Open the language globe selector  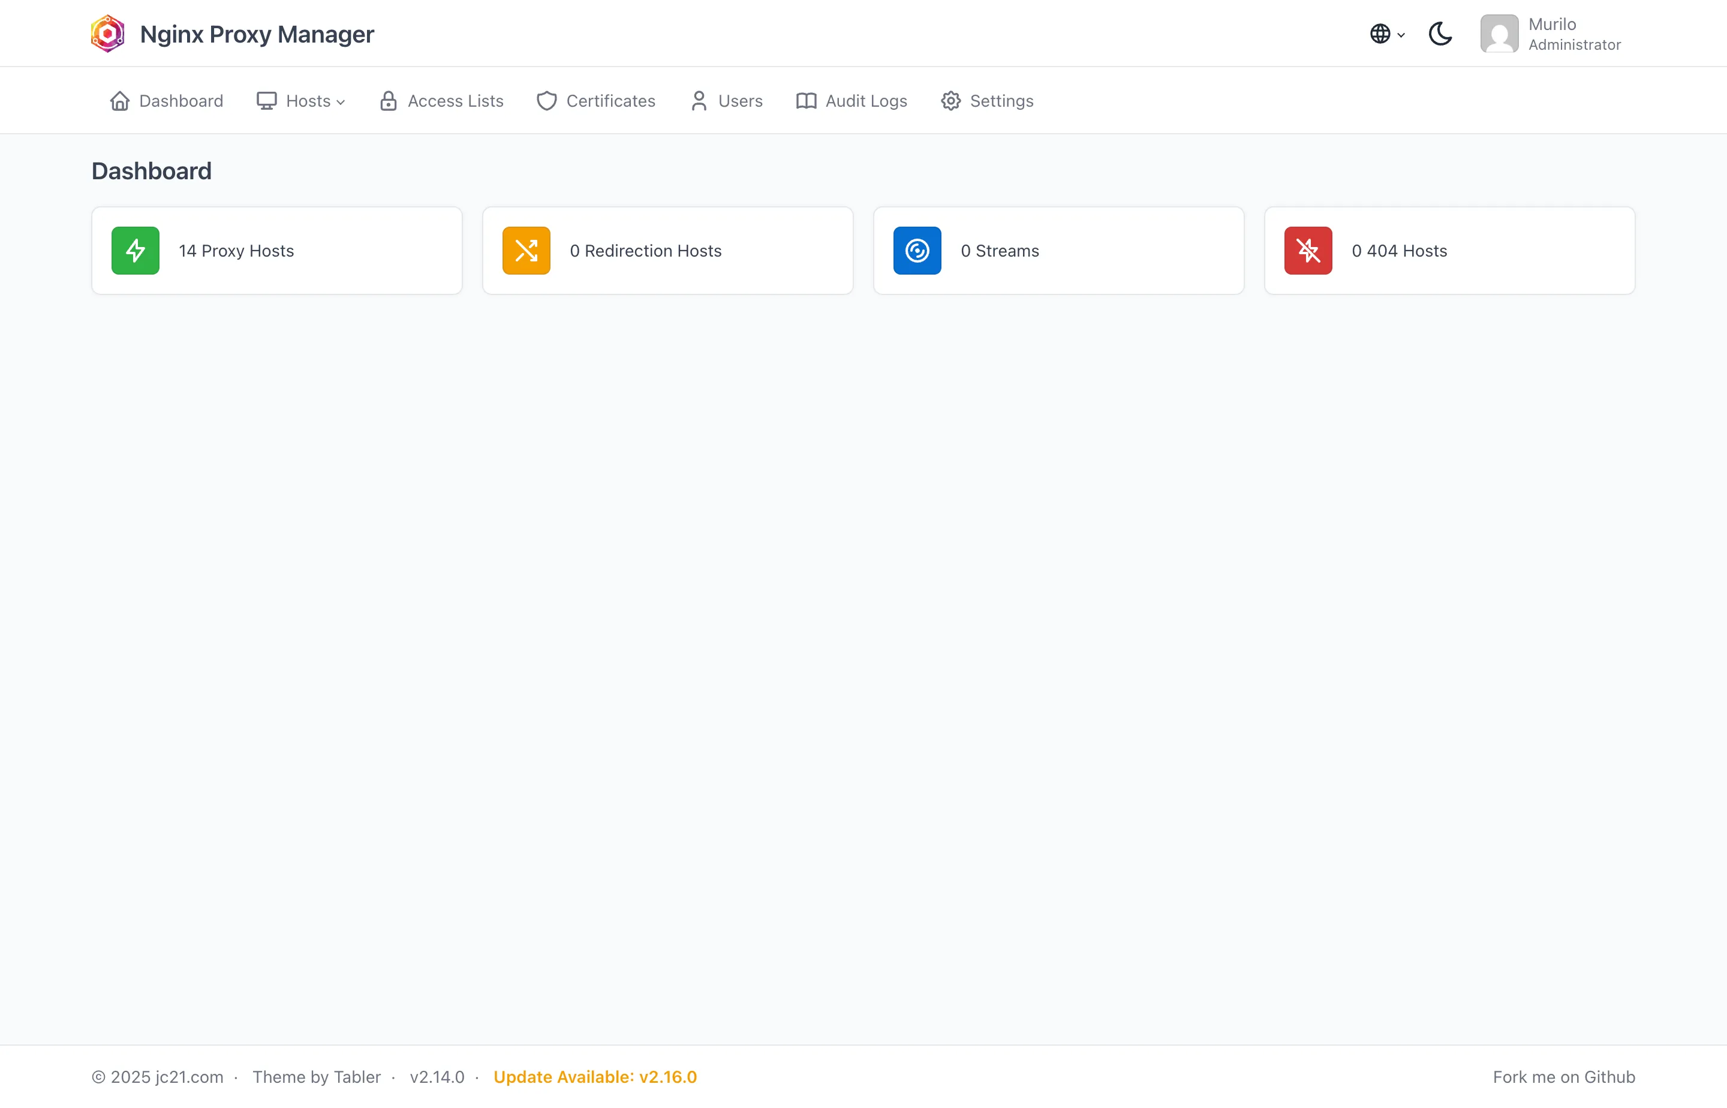click(1386, 34)
